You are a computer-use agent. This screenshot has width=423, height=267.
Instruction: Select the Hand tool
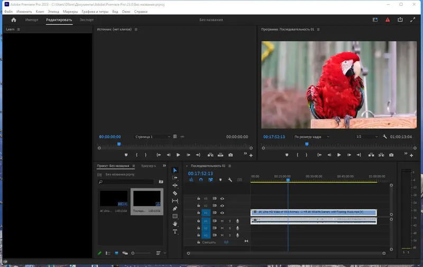click(175, 224)
